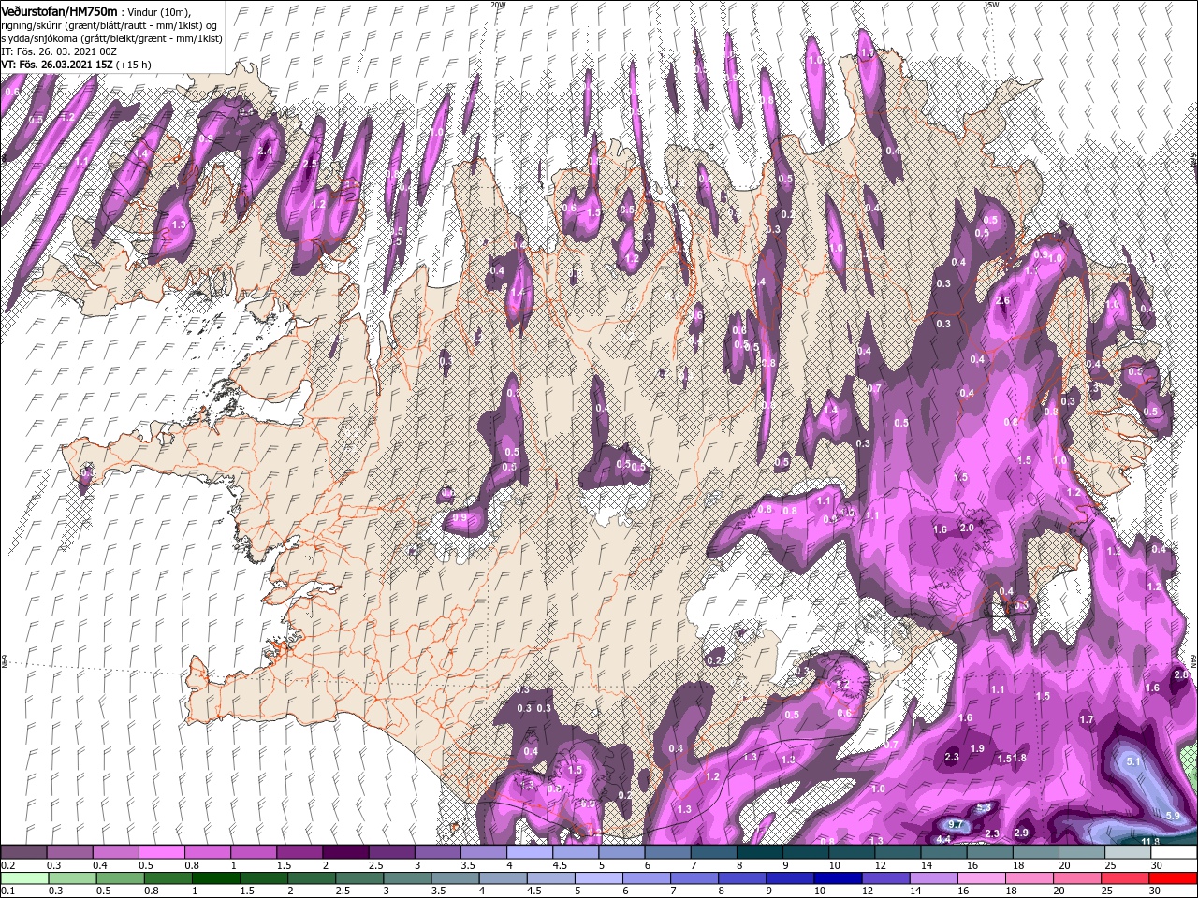The image size is (1198, 898).
Task: Select the 0.2 mauve swatch in upper legend
Action: click(23, 852)
